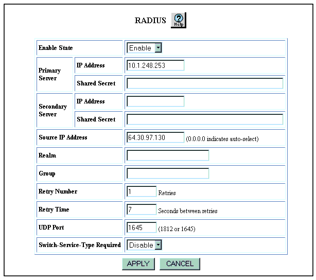Click the Primary Server label
Viewport: 316px width, 280px height.
49,74
